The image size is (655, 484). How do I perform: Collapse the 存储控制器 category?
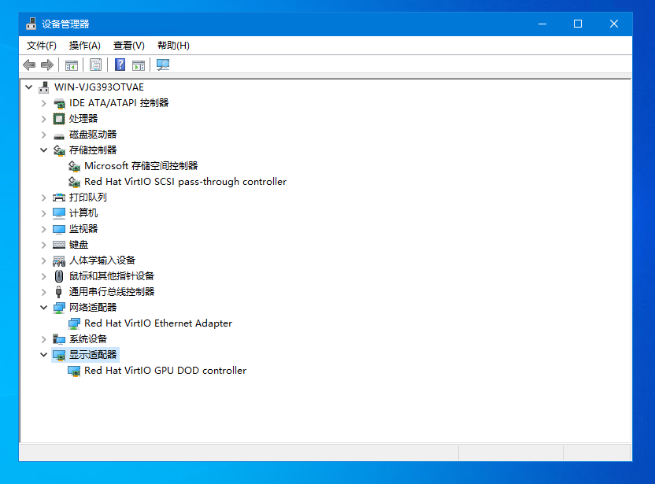pos(45,150)
